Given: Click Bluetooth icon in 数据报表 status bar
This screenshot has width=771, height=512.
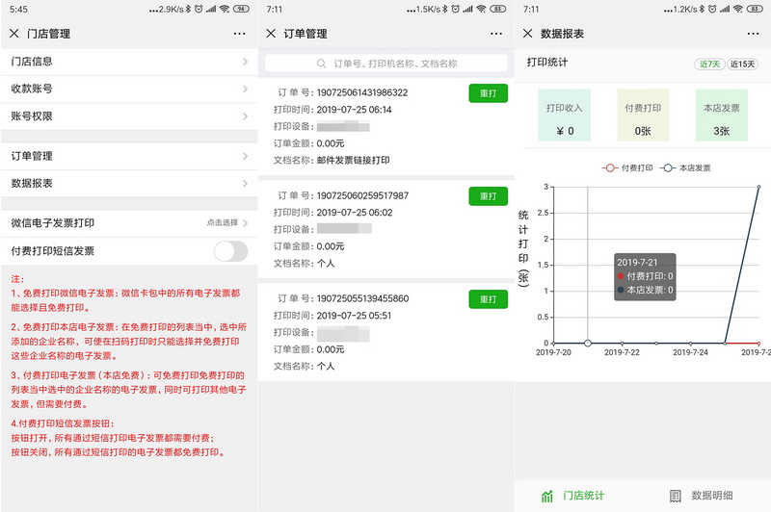Looking at the screenshot, I should click(x=703, y=9).
